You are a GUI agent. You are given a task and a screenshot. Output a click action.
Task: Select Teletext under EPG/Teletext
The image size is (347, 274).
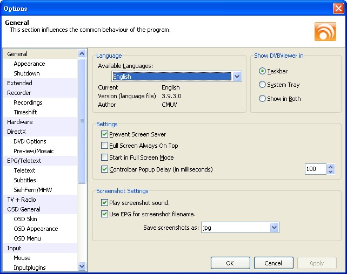pos(24,170)
